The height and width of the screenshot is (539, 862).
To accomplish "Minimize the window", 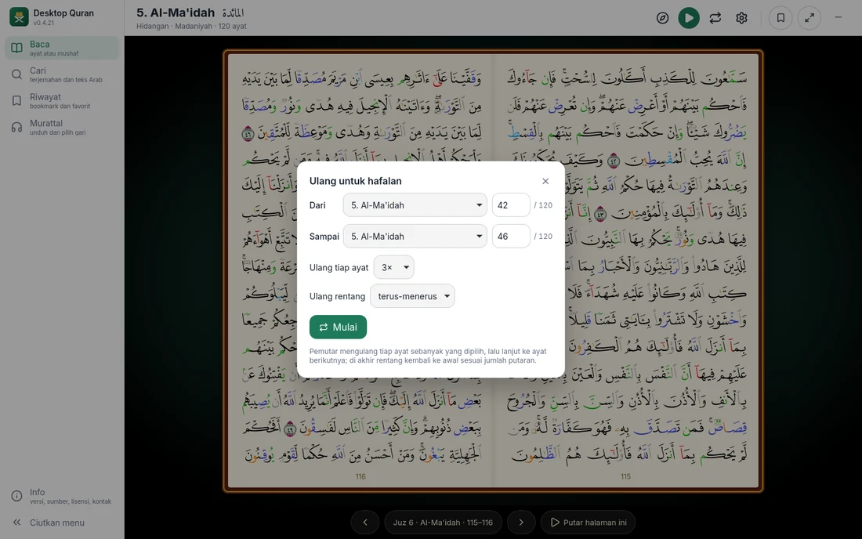I will pyautogui.click(x=838, y=17).
